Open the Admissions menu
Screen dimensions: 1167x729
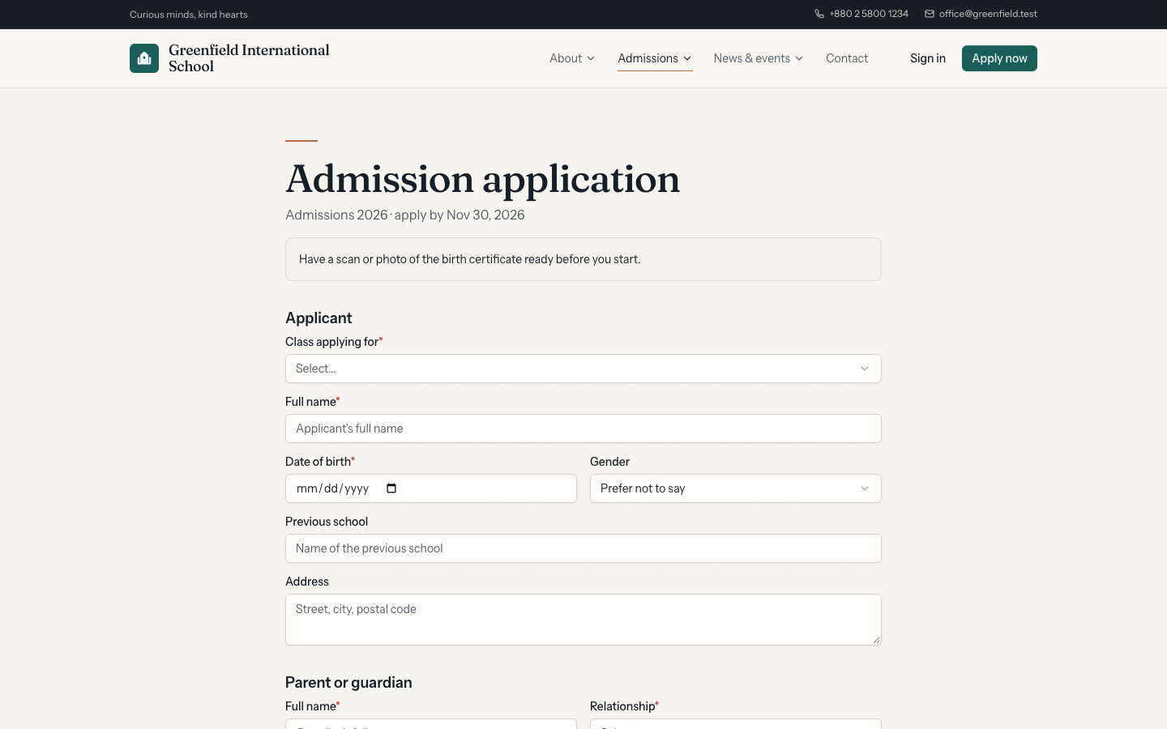point(655,58)
